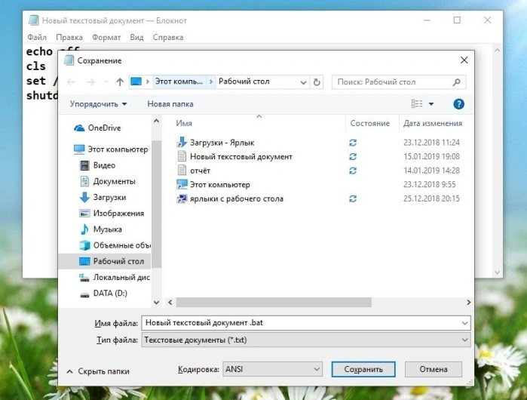Screen dimensions: 527x400
Task: Expand the address bar path dropdown
Action: tap(303, 82)
